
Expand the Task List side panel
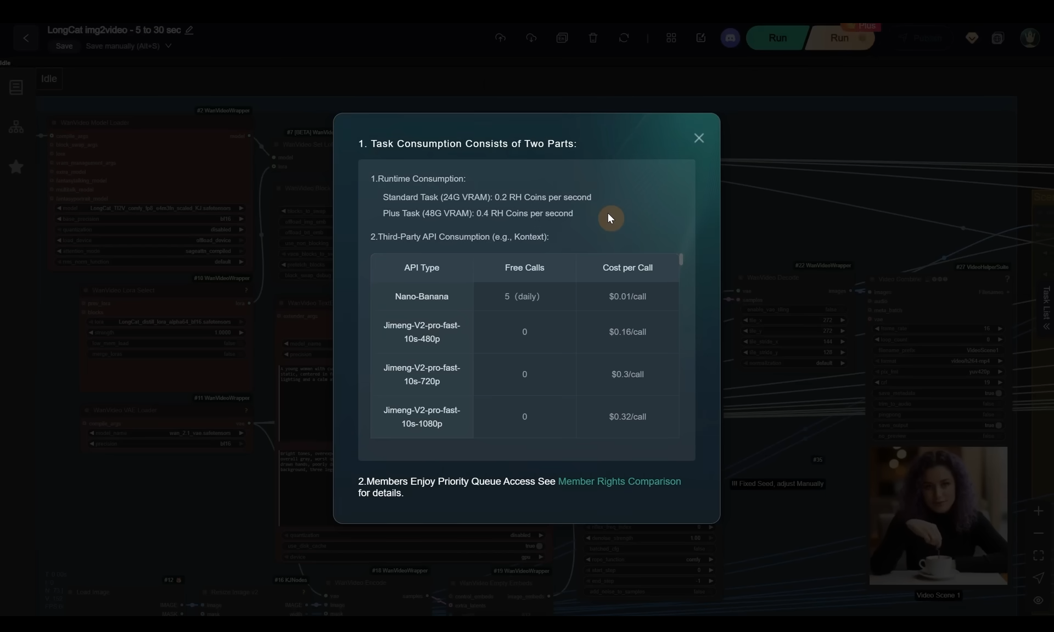pyautogui.click(x=1046, y=326)
